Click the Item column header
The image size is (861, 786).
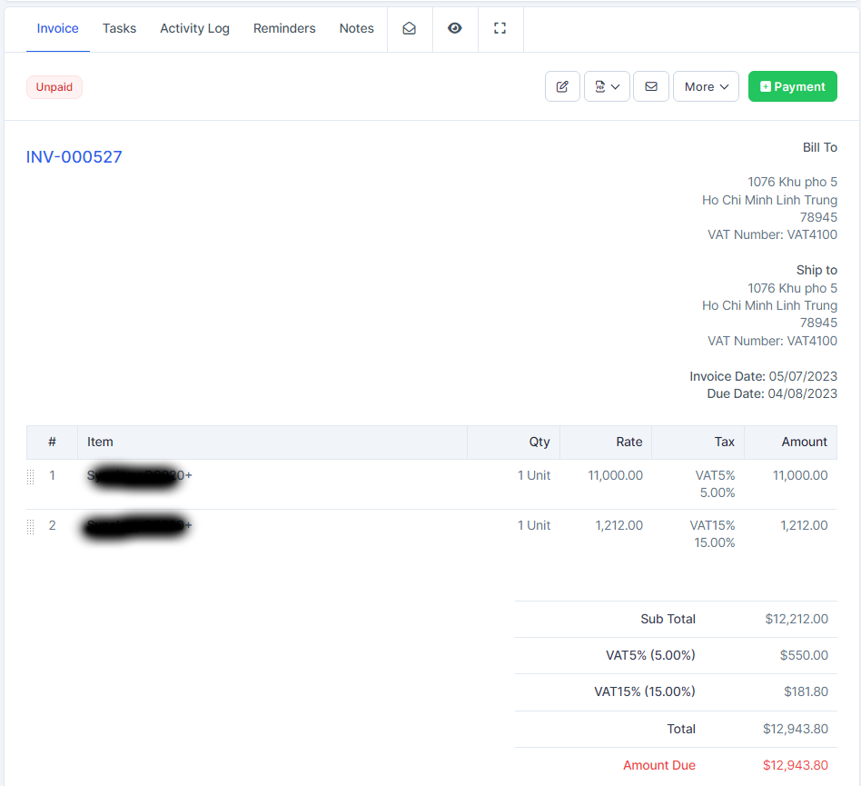coord(100,443)
